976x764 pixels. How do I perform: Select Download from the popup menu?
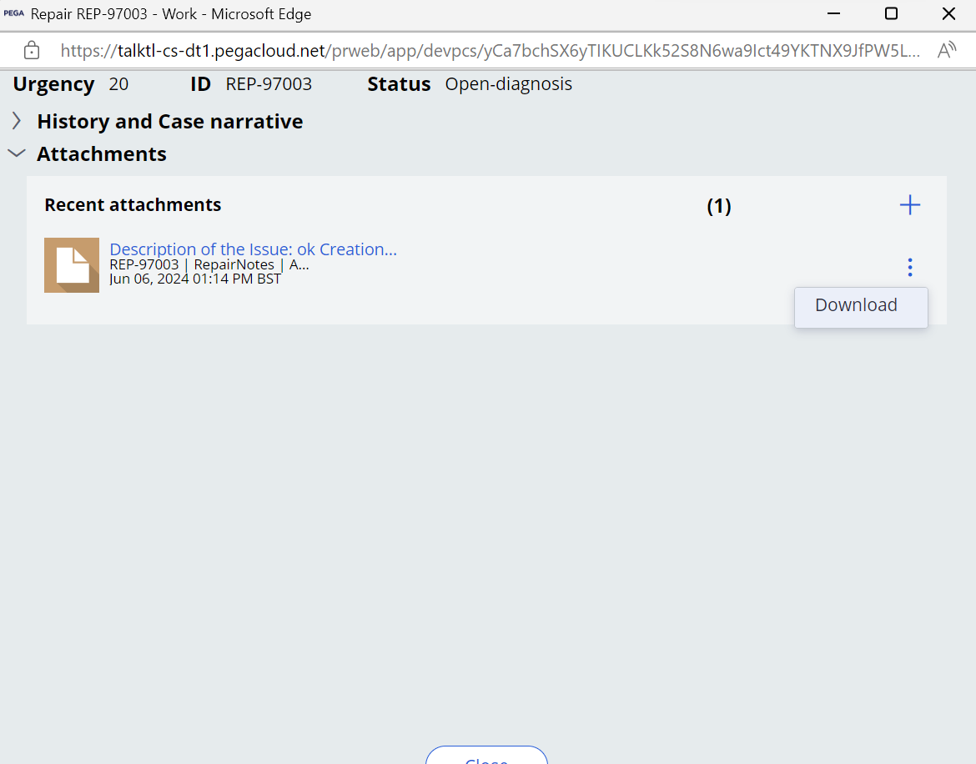tap(857, 305)
